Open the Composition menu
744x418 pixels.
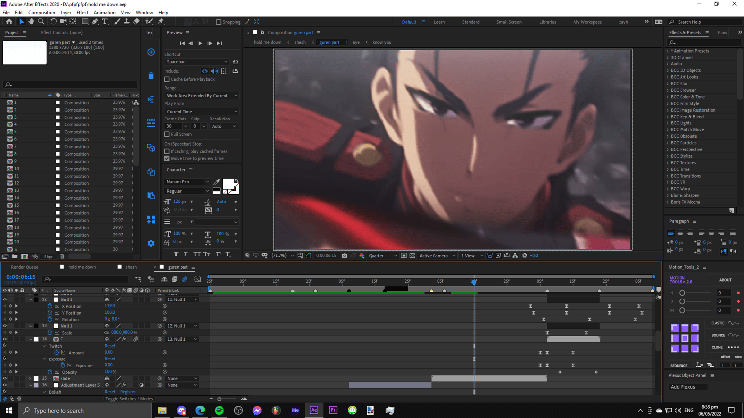[42, 13]
